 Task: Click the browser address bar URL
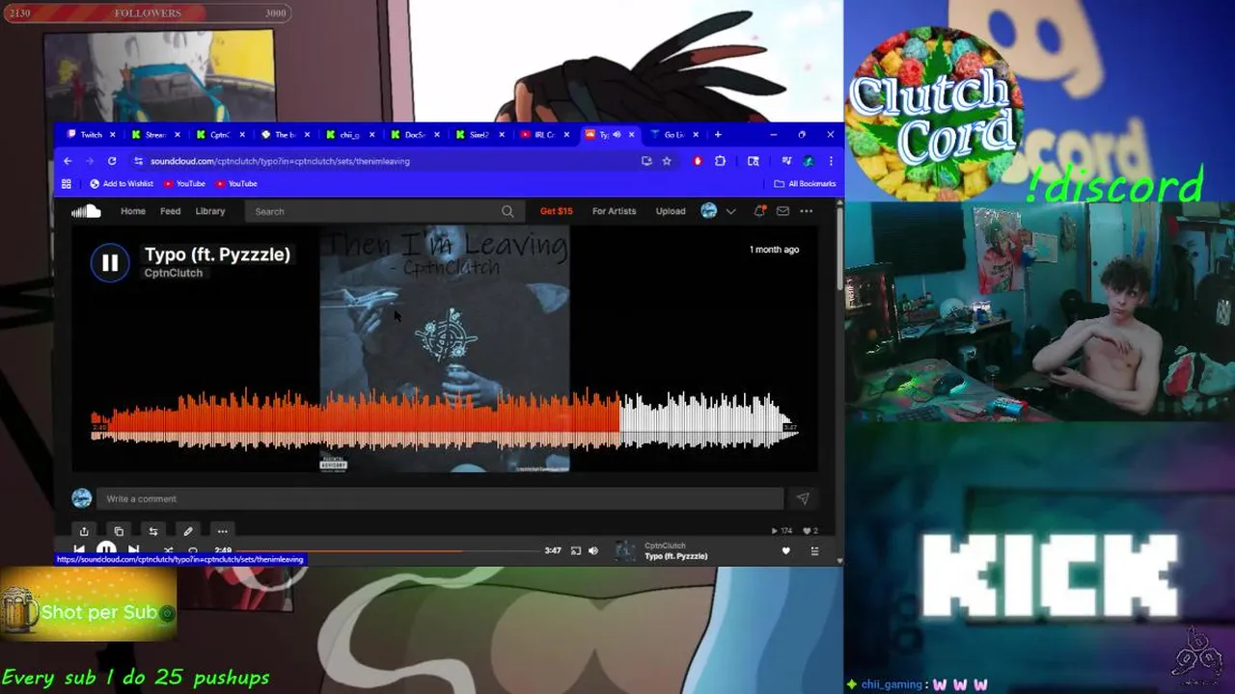[280, 161]
